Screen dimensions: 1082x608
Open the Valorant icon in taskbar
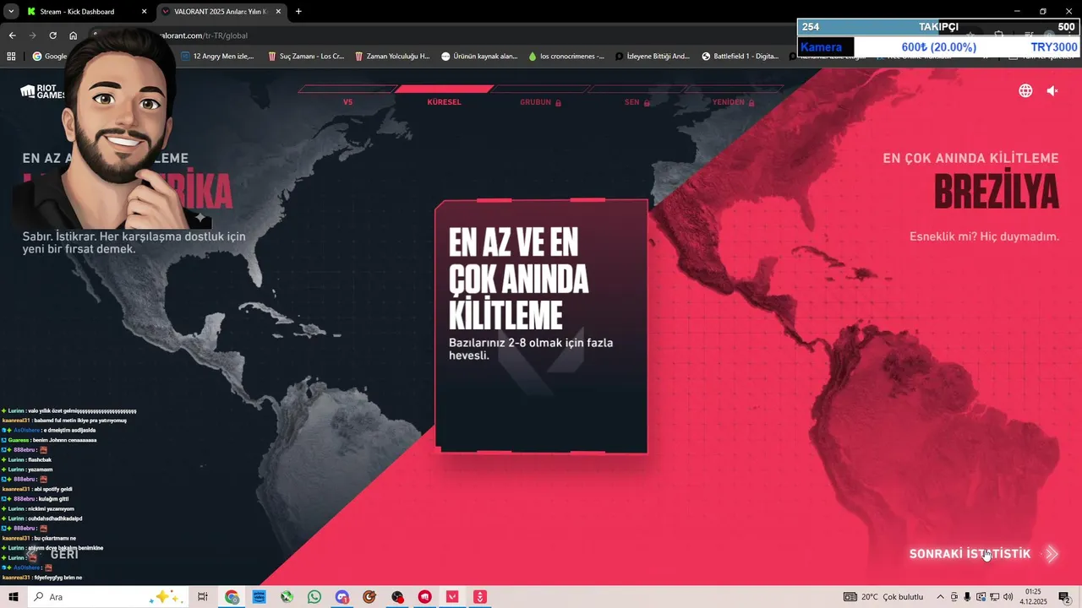(x=452, y=597)
